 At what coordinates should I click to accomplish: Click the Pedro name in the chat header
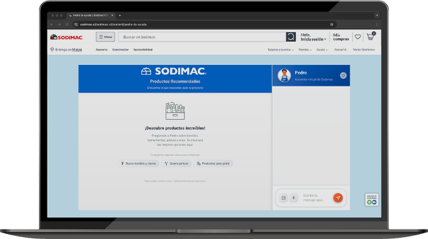pos(301,73)
